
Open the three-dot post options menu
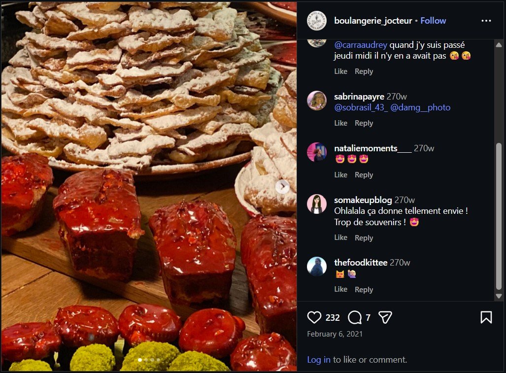pyautogui.click(x=486, y=21)
